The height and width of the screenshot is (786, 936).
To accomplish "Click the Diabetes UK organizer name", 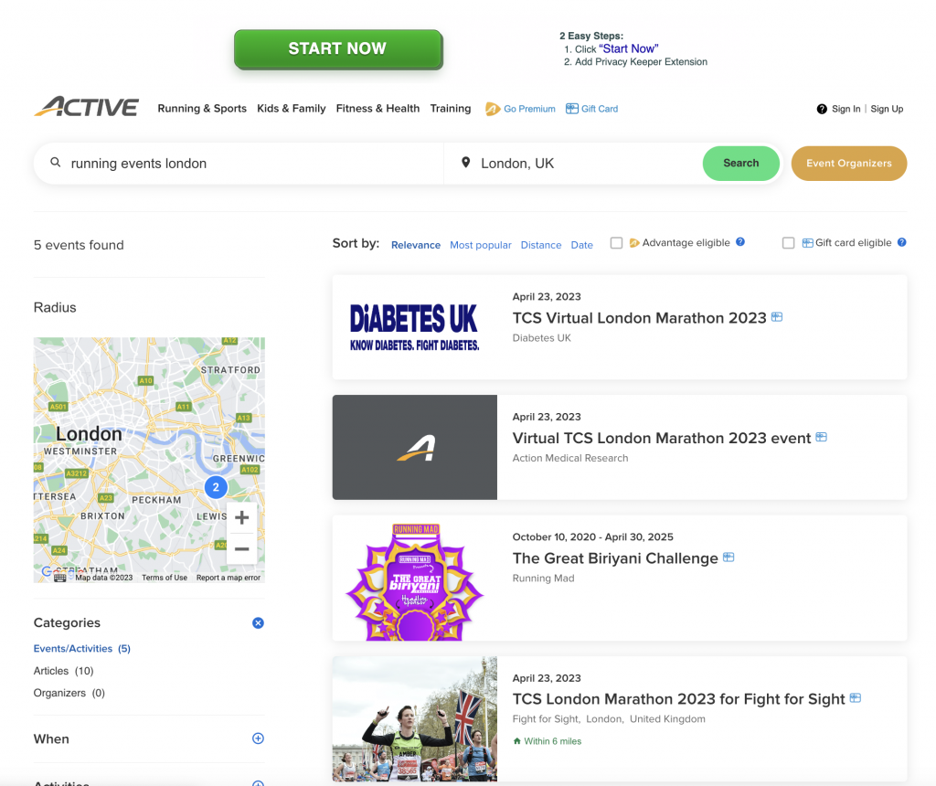I will [x=541, y=338].
